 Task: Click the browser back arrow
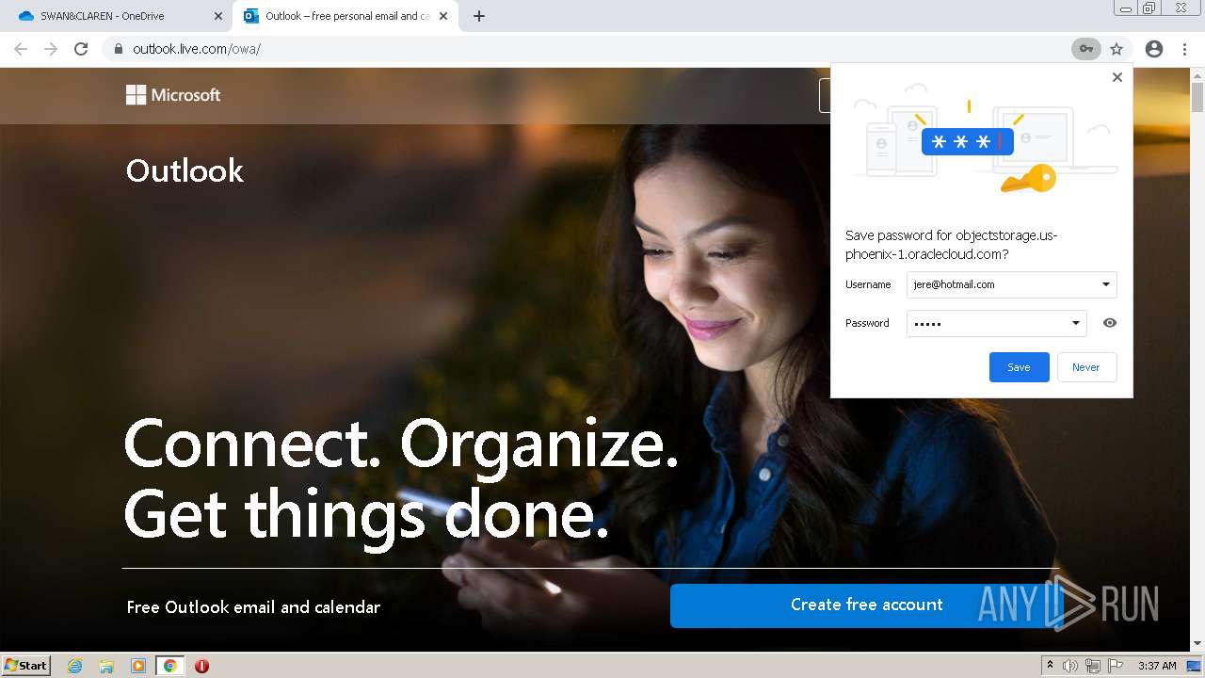21,49
